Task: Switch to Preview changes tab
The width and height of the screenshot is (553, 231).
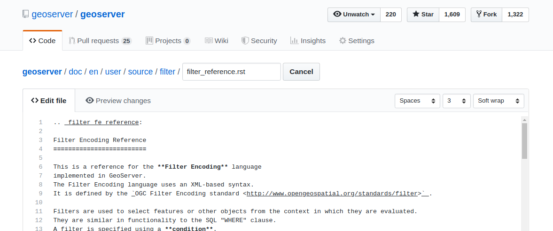Action: (118, 101)
